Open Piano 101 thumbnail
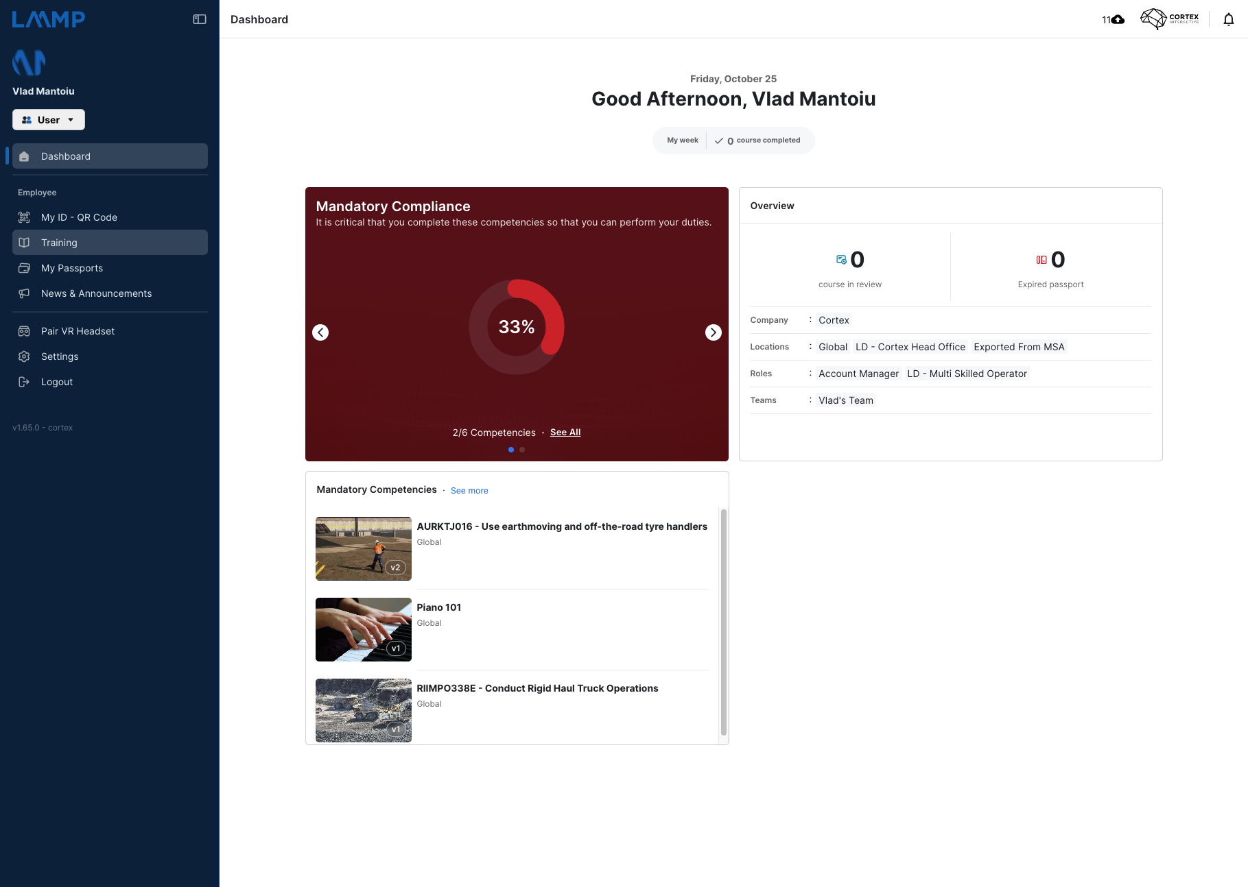The width and height of the screenshot is (1248, 887). click(364, 629)
